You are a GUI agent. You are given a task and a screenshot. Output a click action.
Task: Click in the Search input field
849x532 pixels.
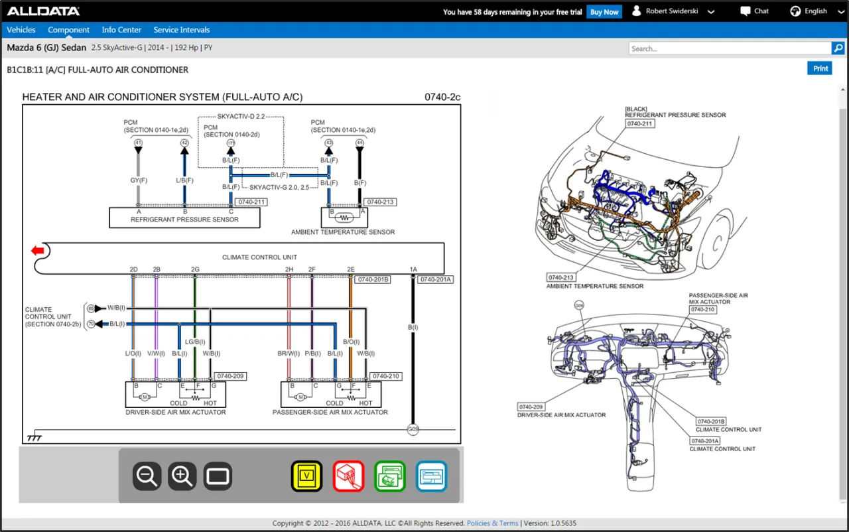pos(730,48)
